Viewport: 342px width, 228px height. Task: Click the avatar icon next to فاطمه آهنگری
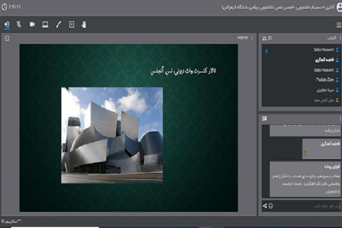(x=337, y=60)
